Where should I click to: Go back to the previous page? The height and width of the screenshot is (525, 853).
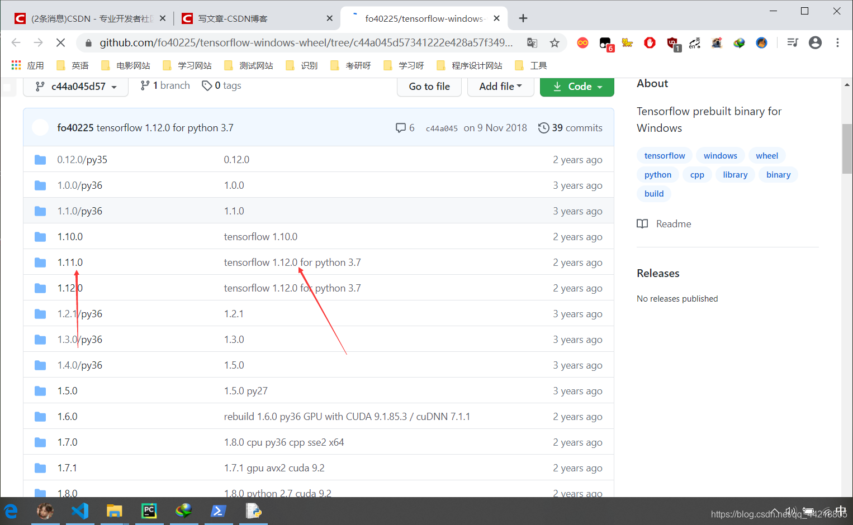[x=16, y=42]
